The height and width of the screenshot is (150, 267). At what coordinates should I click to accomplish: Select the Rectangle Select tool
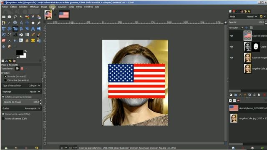(4, 17)
